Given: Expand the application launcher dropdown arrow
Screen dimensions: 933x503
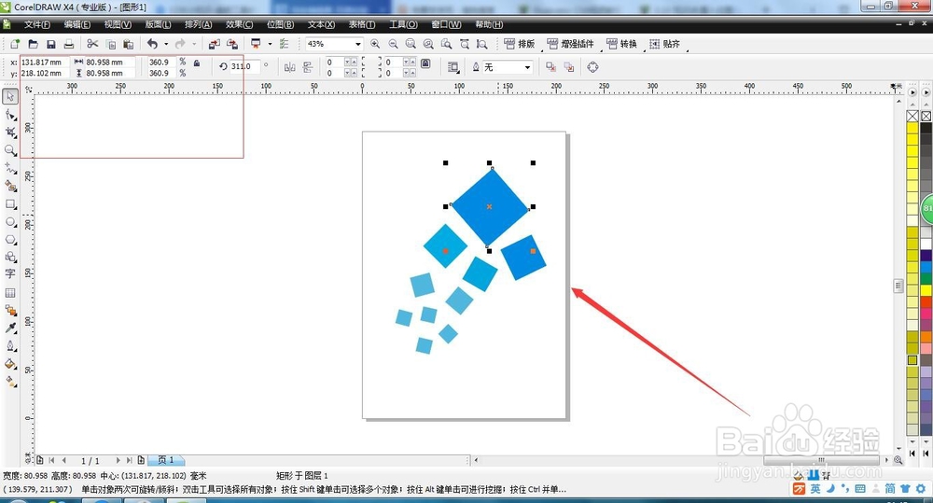Looking at the screenshot, I should (x=270, y=44).
